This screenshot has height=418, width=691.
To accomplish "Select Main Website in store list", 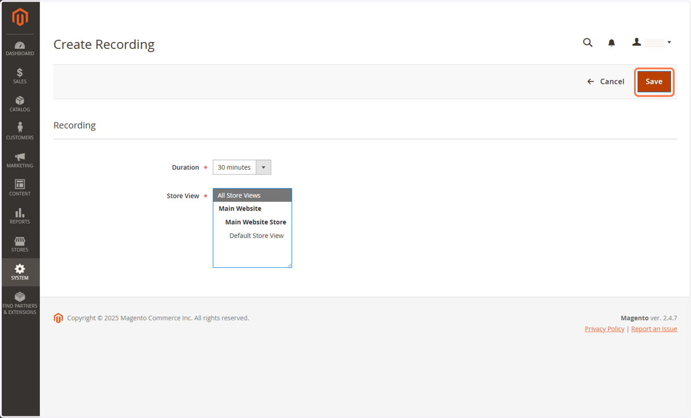I will tap(252, 209).
